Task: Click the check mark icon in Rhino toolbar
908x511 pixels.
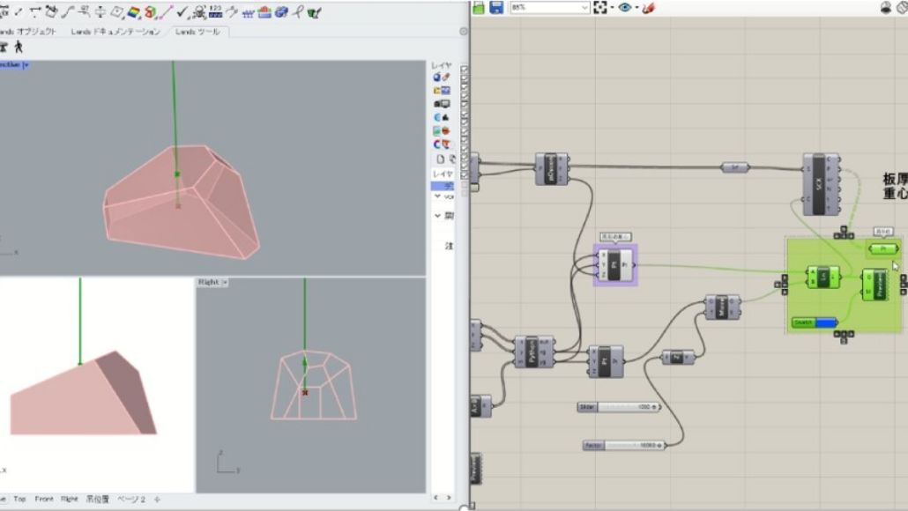Action: [181, 12]
